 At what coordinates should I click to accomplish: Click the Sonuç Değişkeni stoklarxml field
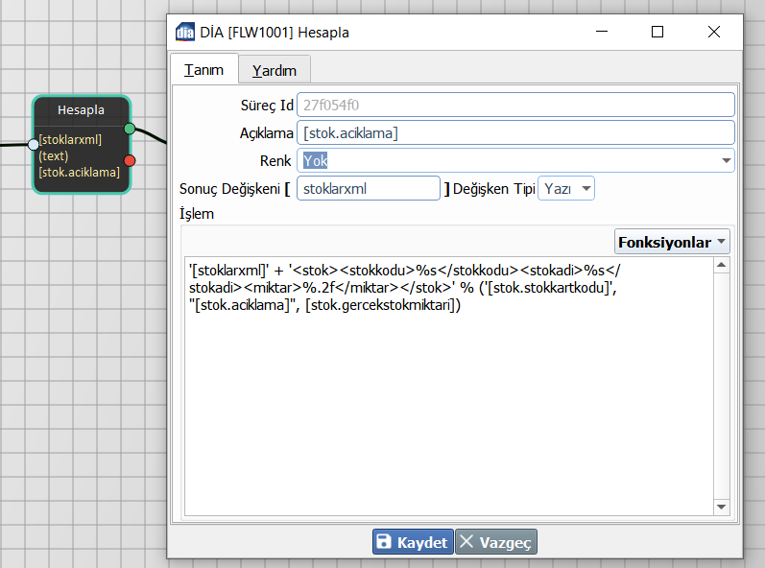[369, 189]
